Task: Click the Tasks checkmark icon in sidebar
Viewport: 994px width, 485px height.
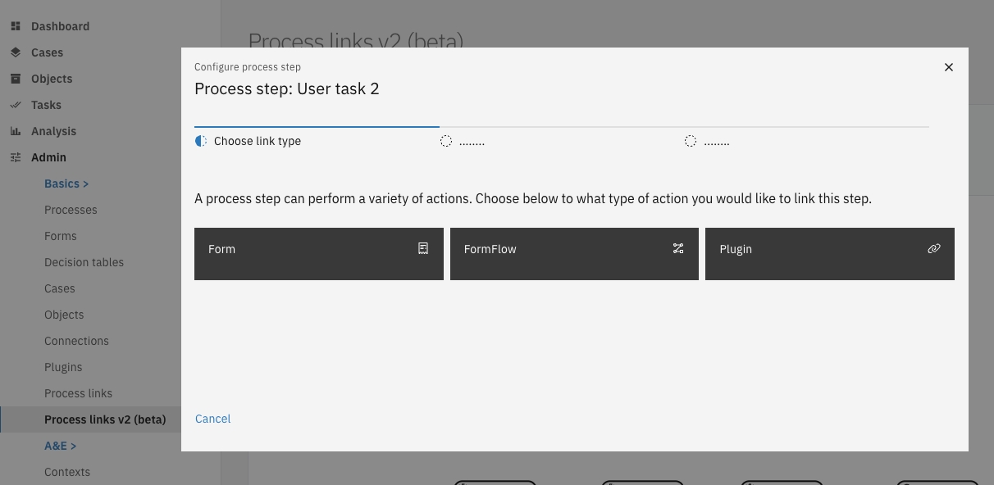Action: pyautogui.click(x=16, y=105)
